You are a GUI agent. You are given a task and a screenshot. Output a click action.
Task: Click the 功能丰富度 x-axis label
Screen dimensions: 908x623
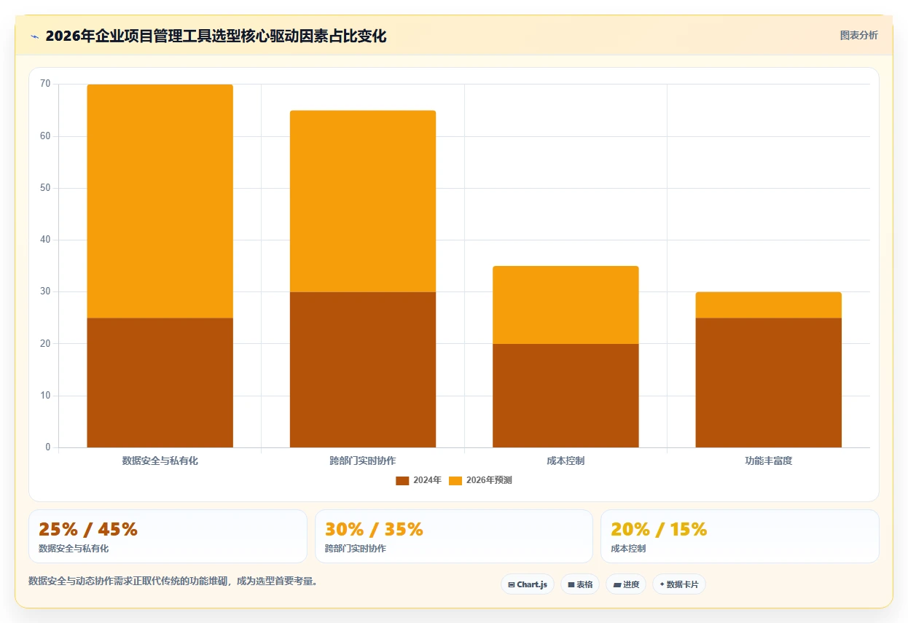[768, 461]
